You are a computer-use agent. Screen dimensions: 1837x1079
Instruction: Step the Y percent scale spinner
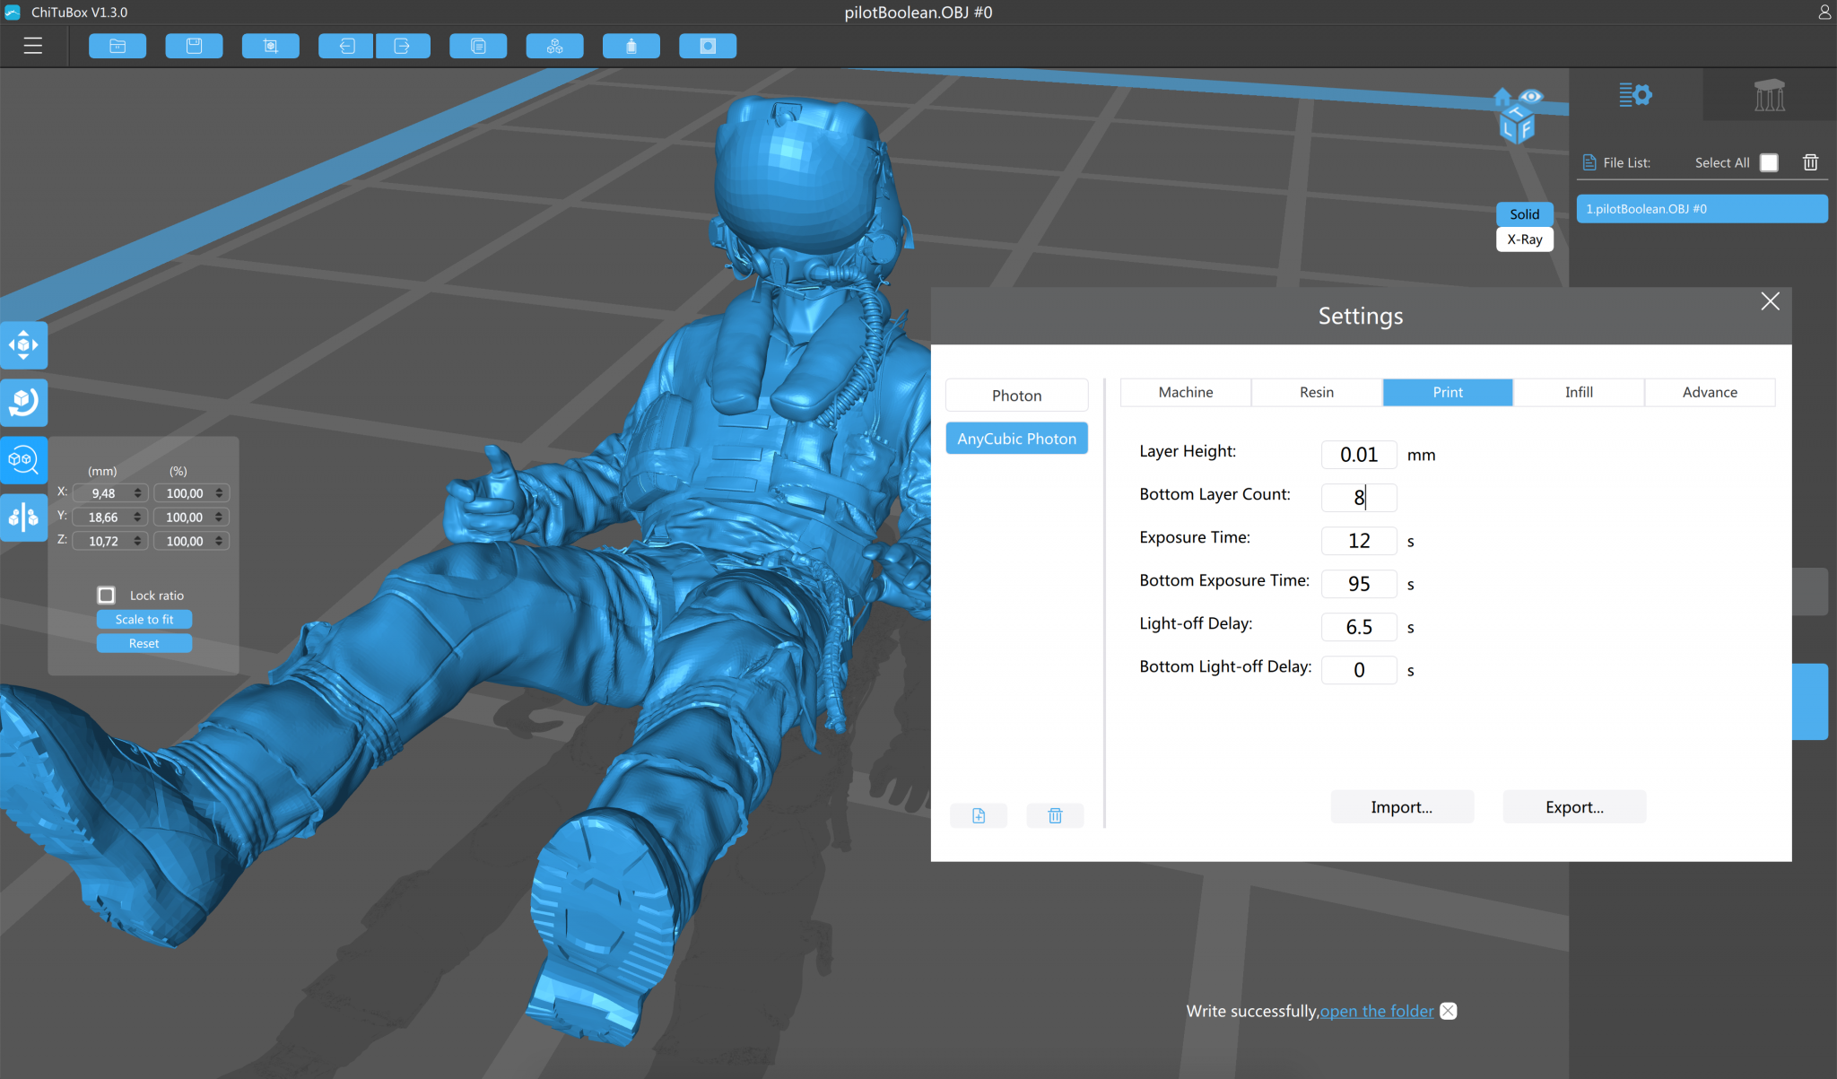pyautogui.click(x=219, y=518)
